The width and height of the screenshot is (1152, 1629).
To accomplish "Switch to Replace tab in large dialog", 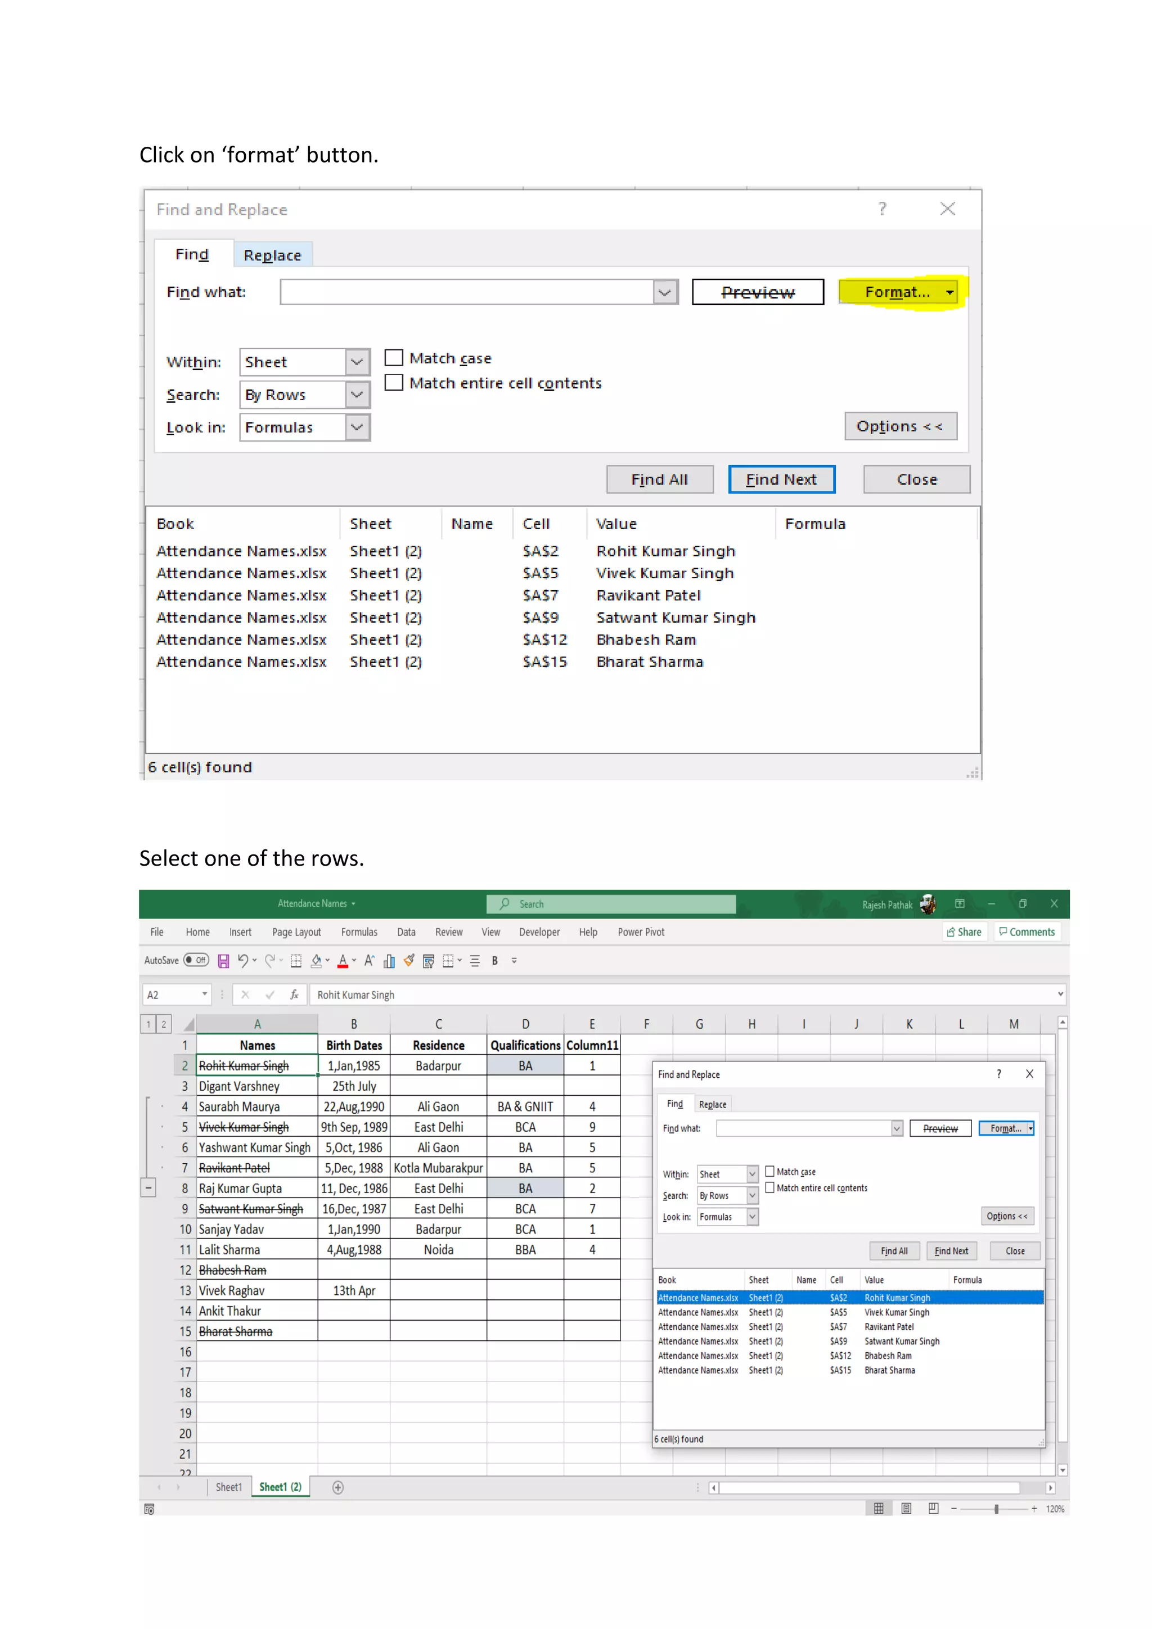I will 272,255.
